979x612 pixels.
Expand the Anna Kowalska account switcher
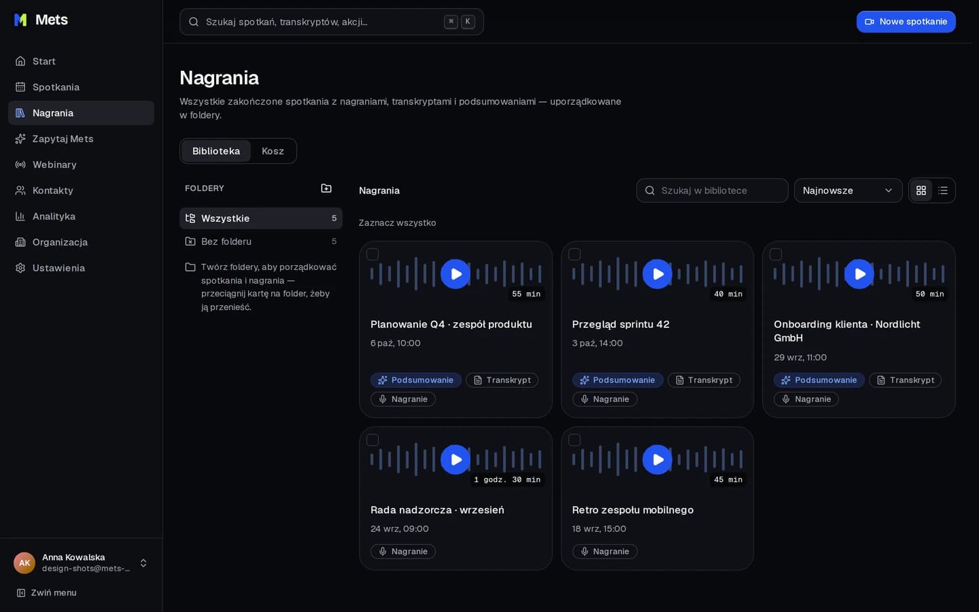pyautogui.click(x=81, y=563)
